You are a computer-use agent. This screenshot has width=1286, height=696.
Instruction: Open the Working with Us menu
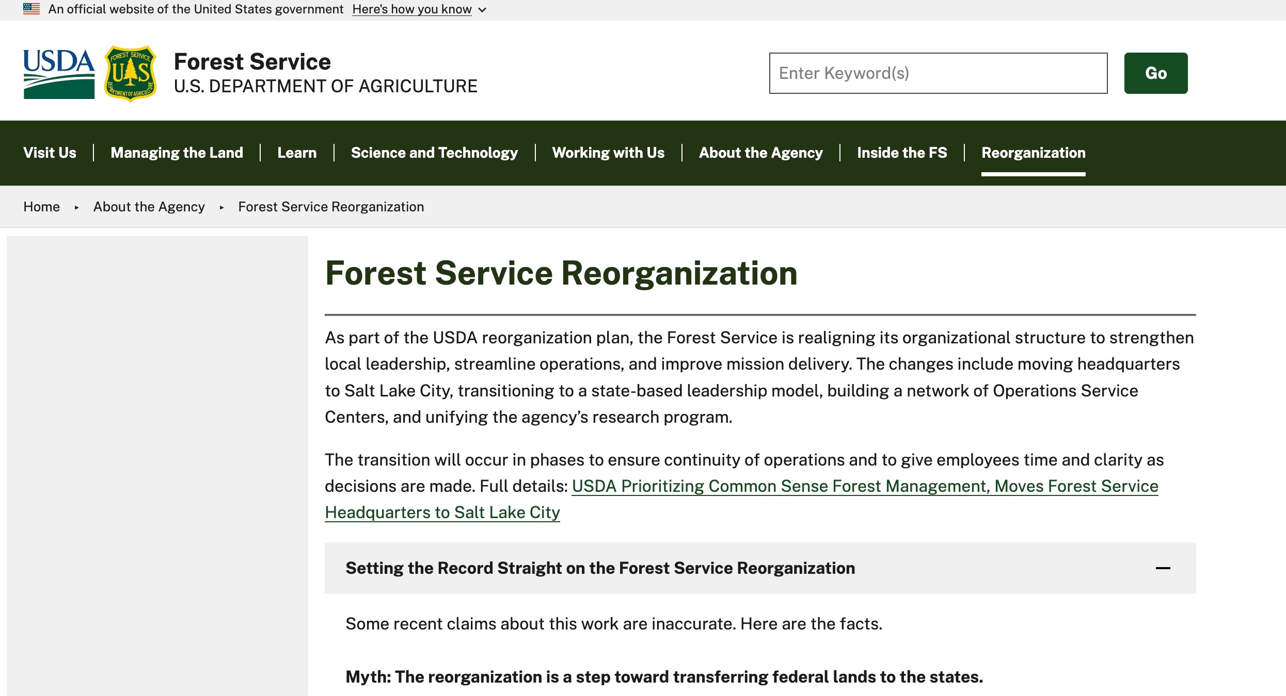pyautogui.click(x=609, y=153)
